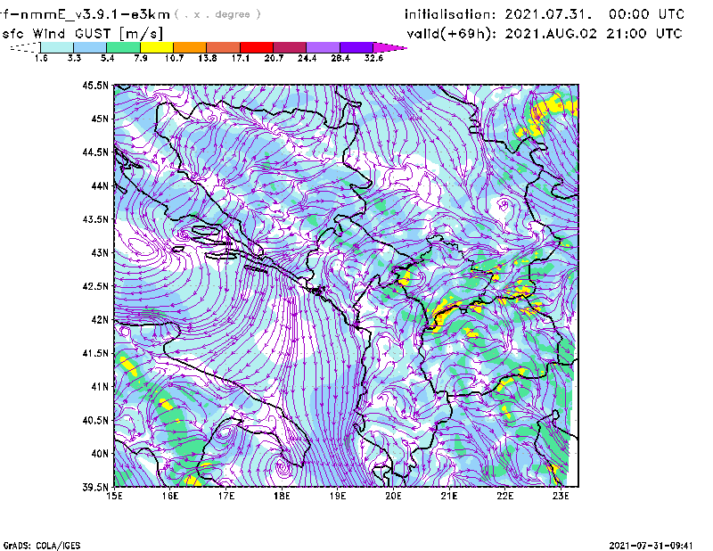Click the longitude label '15E'
Image resolution: width=713 pixels, height=551 pixels.
(114, 496)
